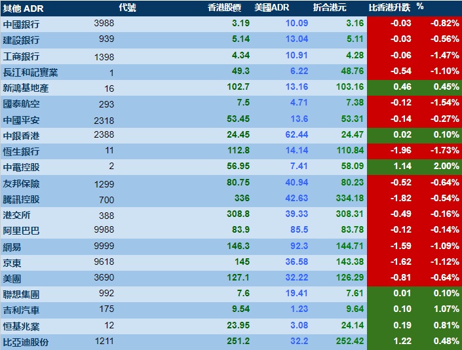The width and height of the screenshot is (462, 350).
Task: Click the -1.54% change for 國泰航空
Action: [x=444, y=102]
